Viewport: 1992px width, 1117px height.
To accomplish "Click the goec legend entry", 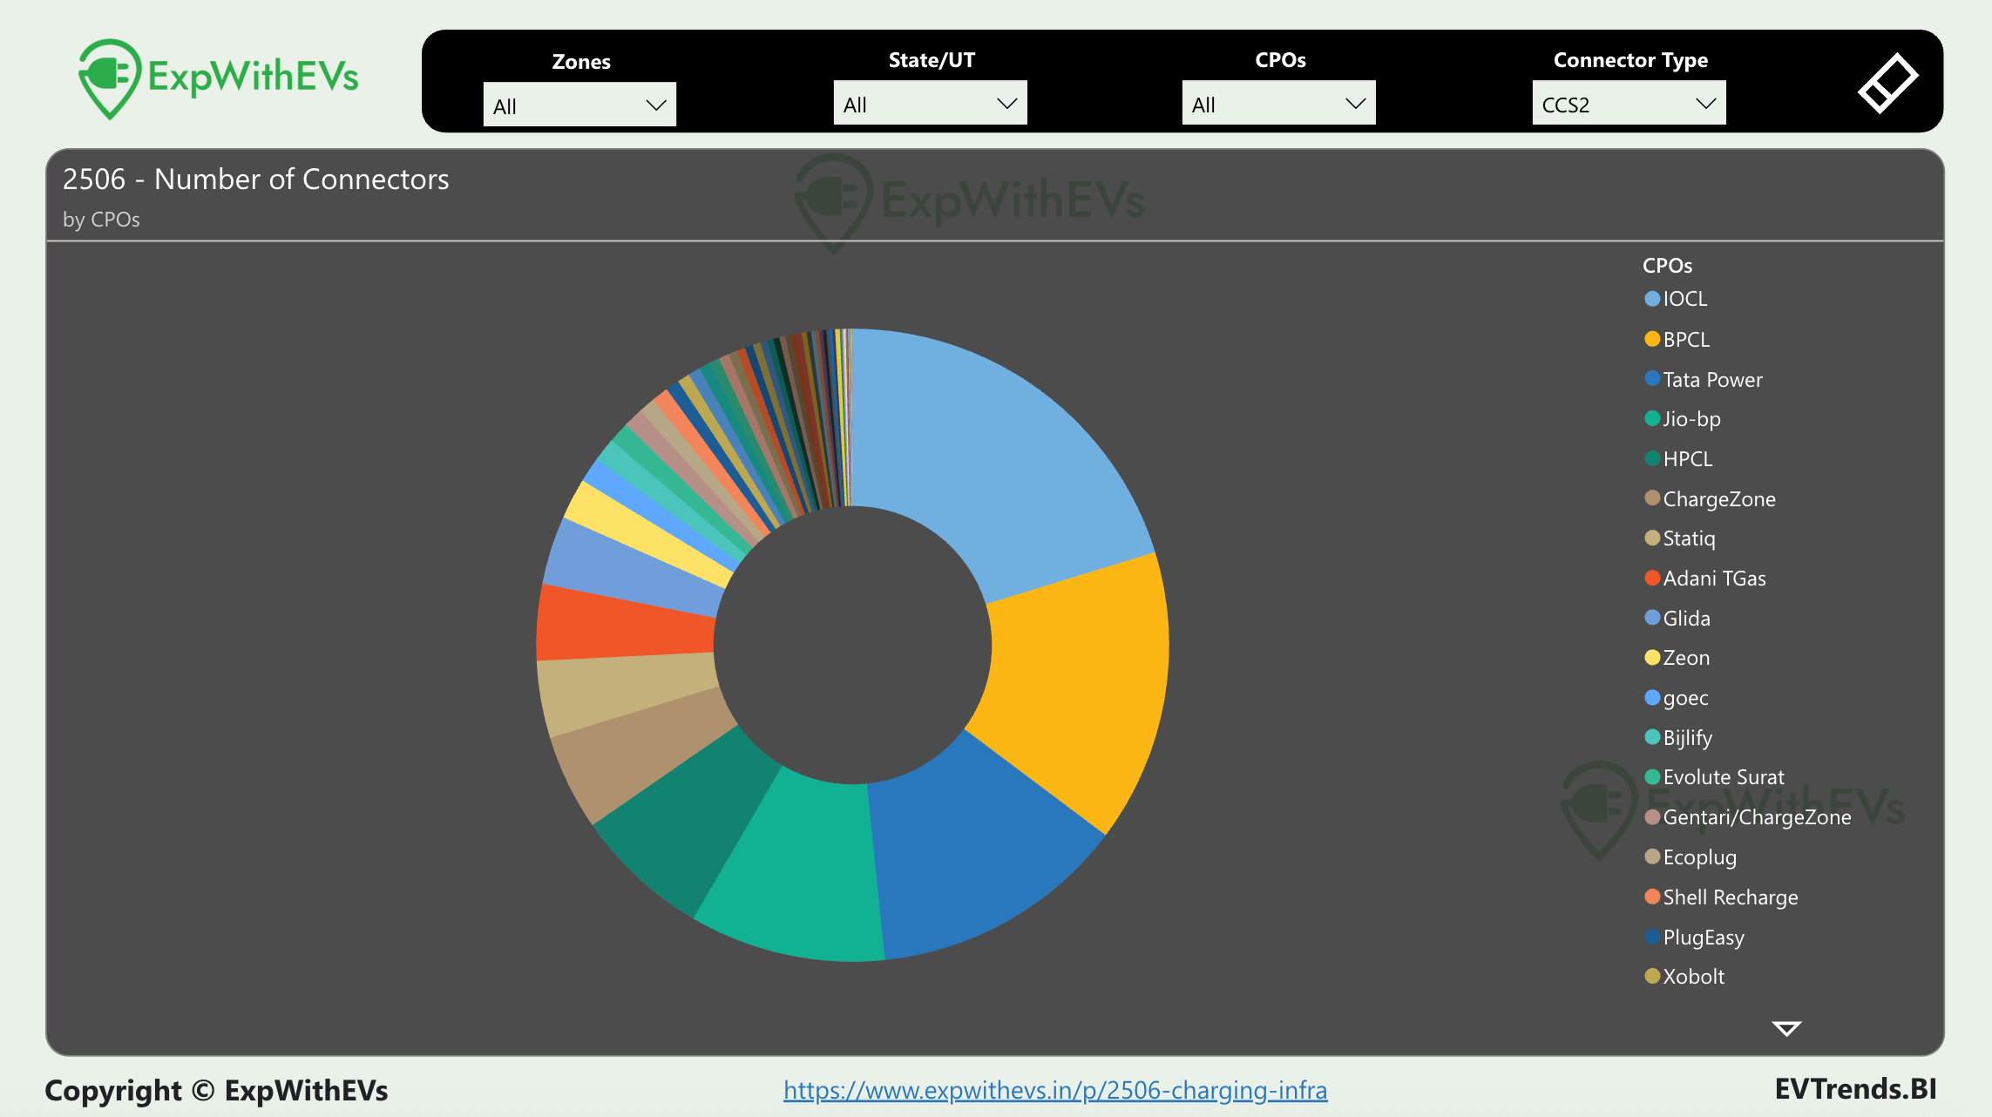I will point(1677,698).
